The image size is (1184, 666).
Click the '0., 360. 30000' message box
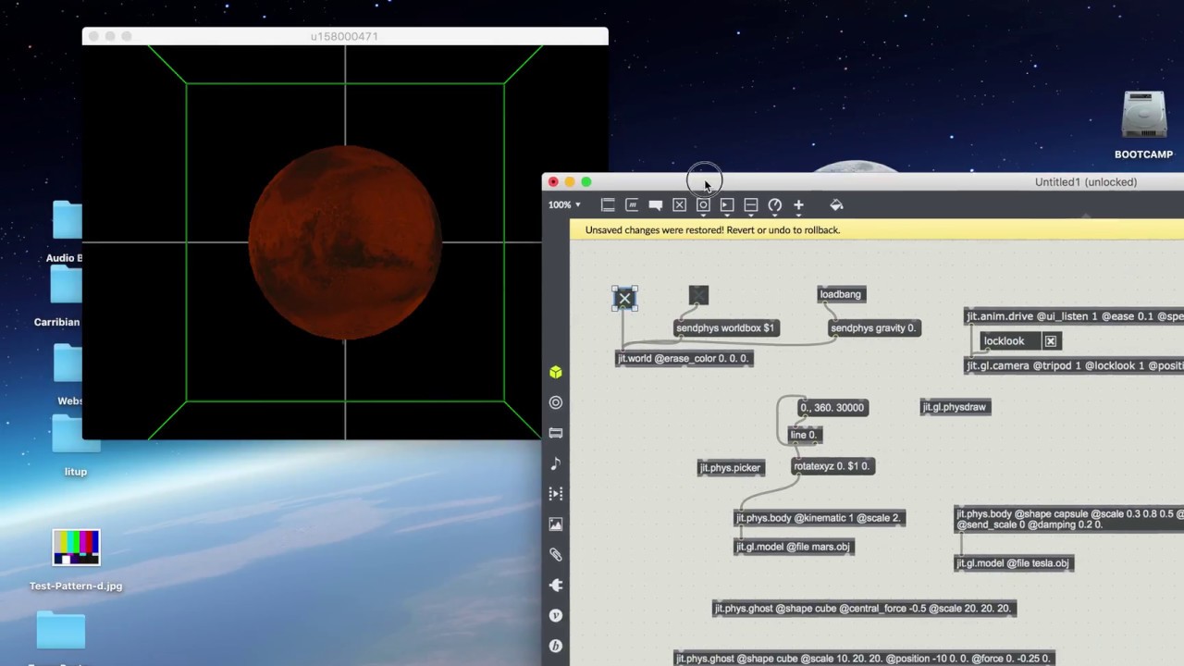click(832, 408)
